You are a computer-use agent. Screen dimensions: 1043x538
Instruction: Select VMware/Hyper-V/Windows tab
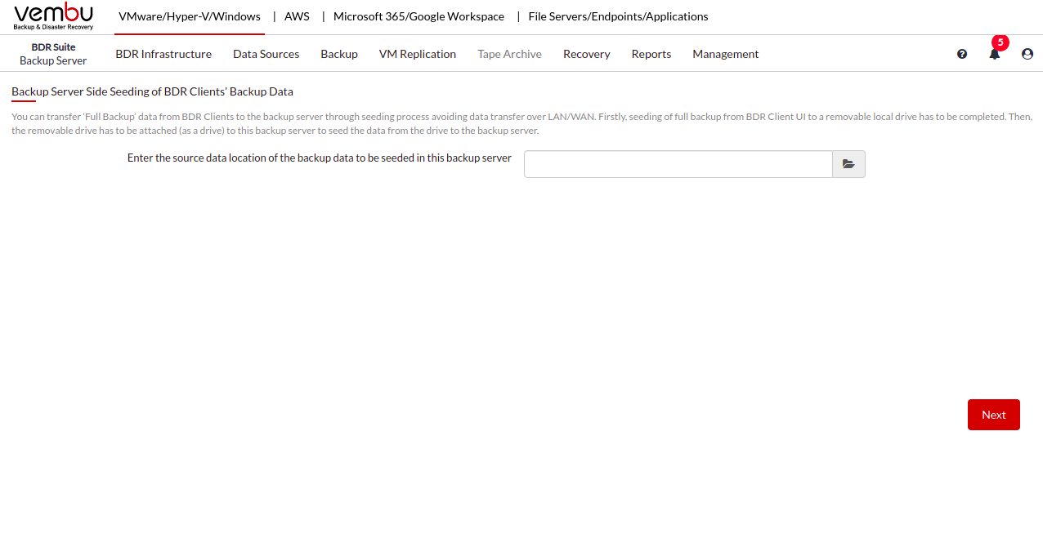tap(190, 16)
